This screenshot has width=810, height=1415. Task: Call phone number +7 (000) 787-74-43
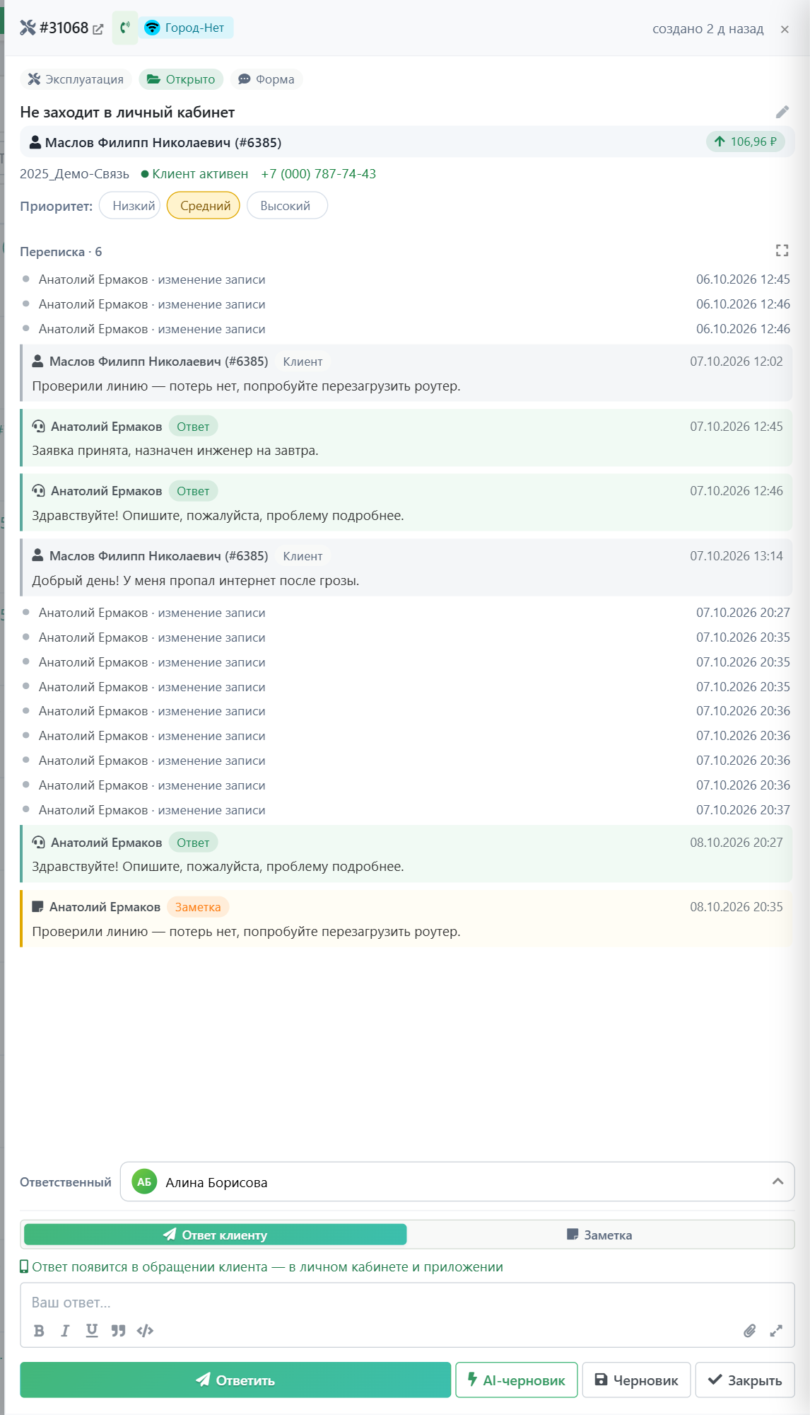pyautogui.click(x=318, y=174)
